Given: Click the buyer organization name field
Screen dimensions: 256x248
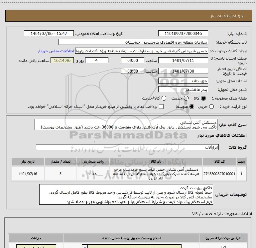Looking at the screenshot, I should pos(133,42).
